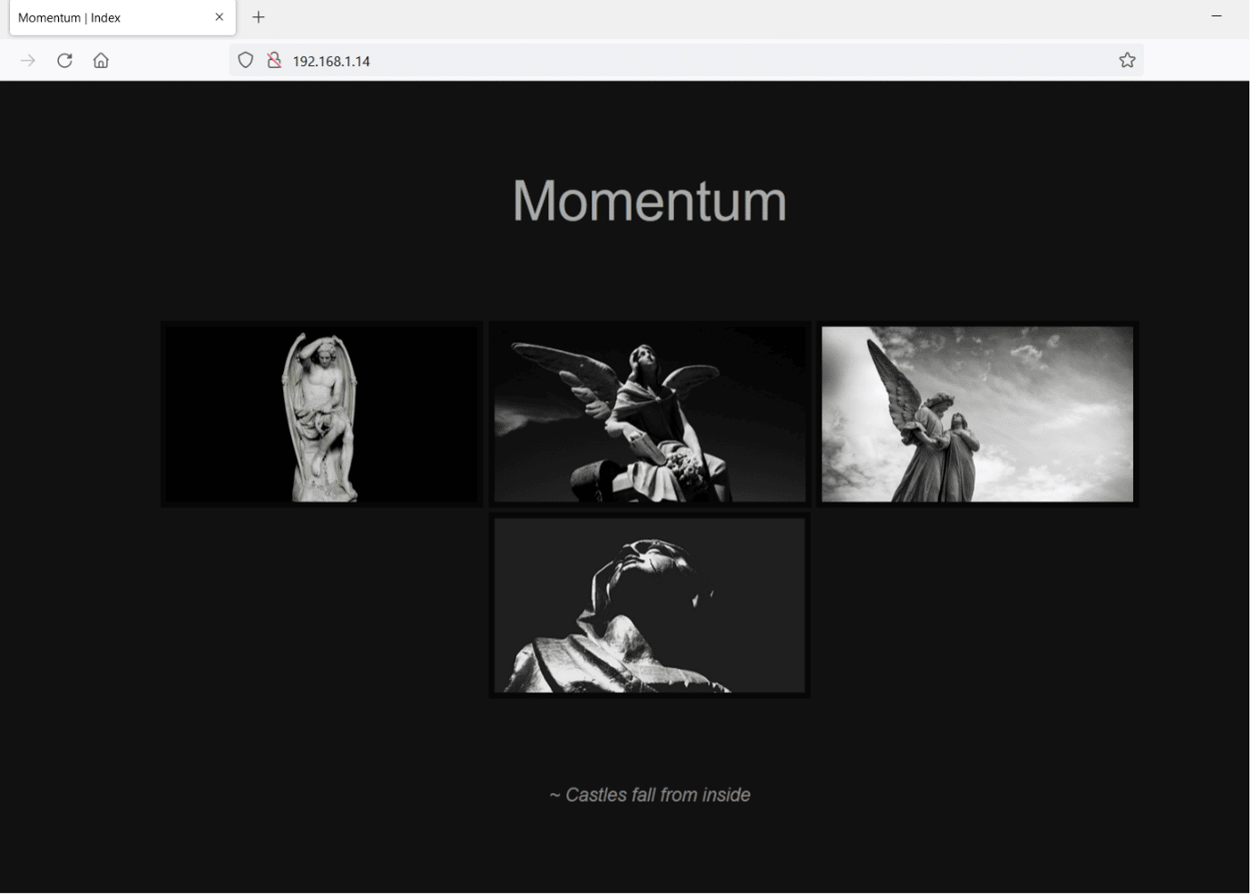
Task: Open the upward-gazing statue face image
Action: click(650, 605)
